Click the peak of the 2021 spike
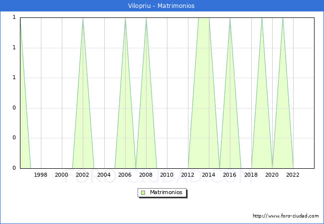Image resolution: width=324 pixels, height=224 pixels. (283, 18)
